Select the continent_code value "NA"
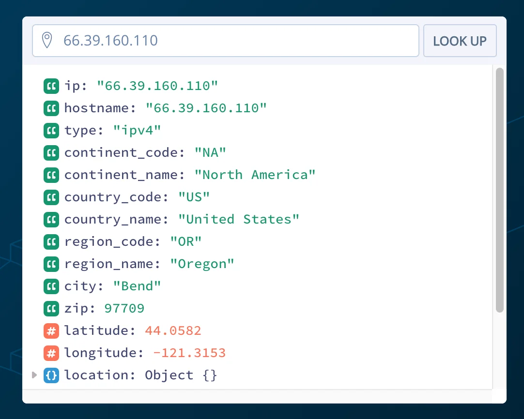This screenshot has width=524, height=419. [x=210, y=152]
